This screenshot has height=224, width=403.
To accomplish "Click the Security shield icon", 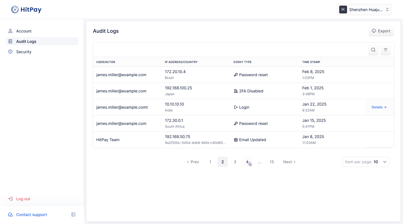I will pos(10,52).
